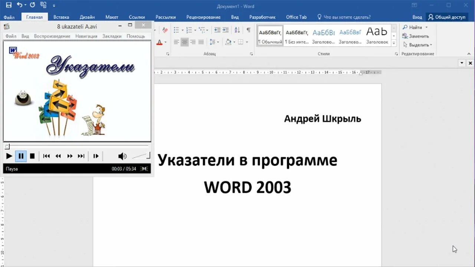Toggle center paragraph alignment

click(184, 42)
